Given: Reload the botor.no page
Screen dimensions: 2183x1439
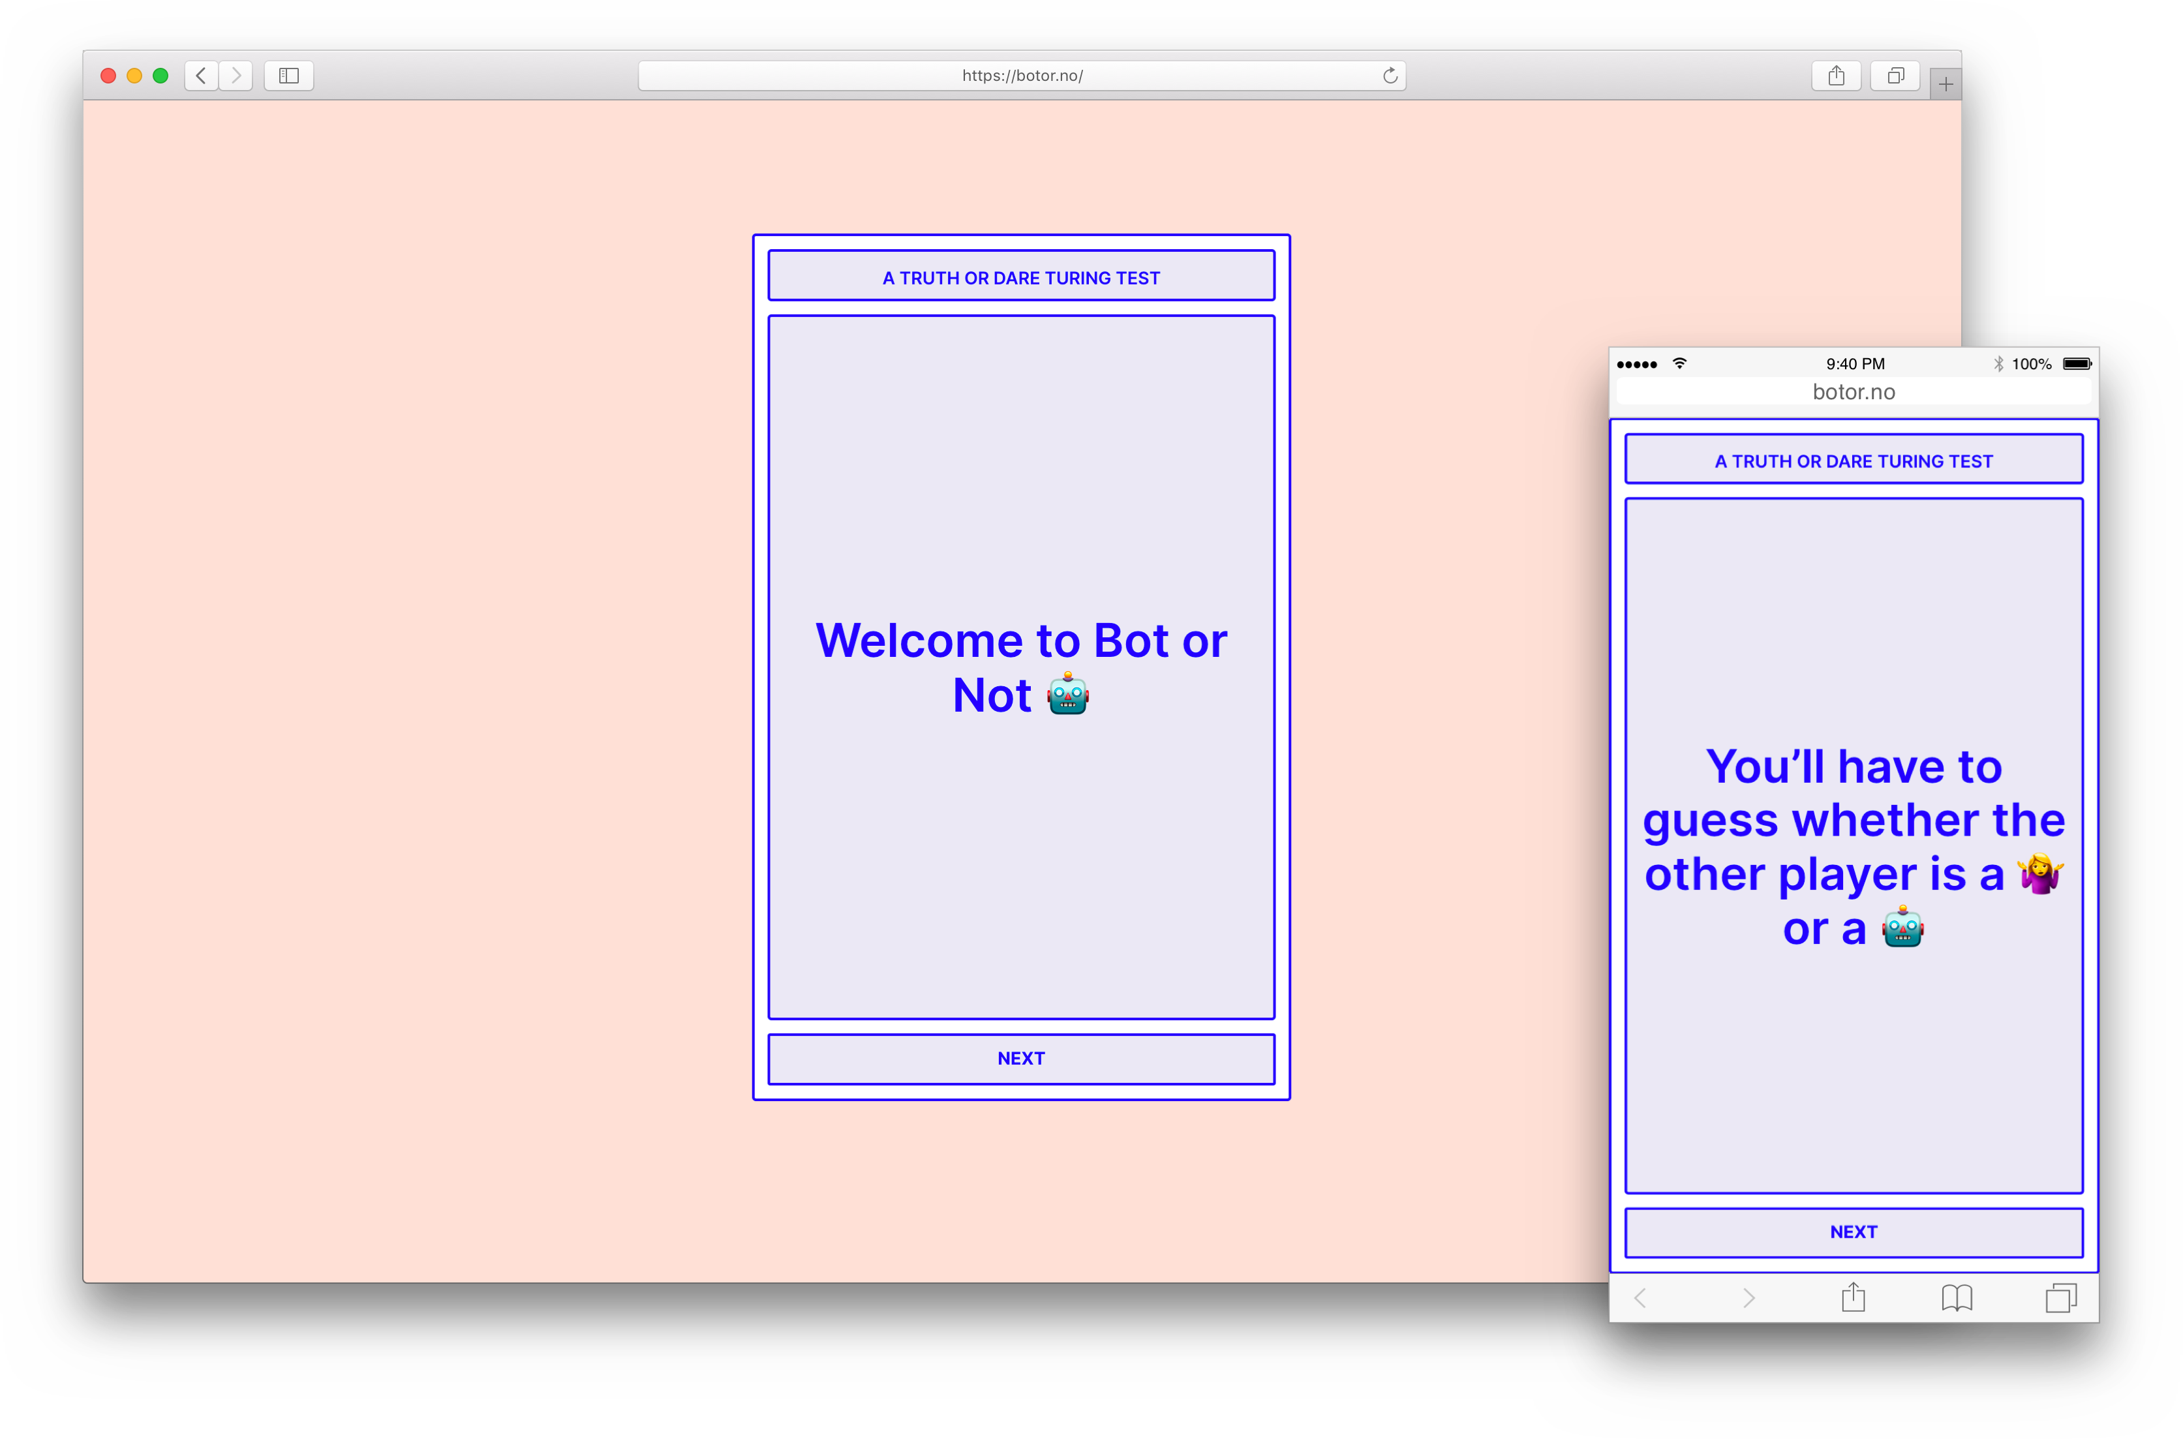Looking at the screenshot, I should pos(1390,75).
